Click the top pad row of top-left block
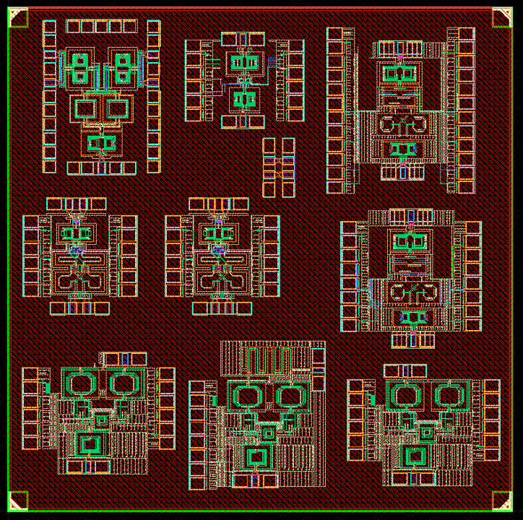The height and width of the screenshot is (520, 523). point(102,27)
